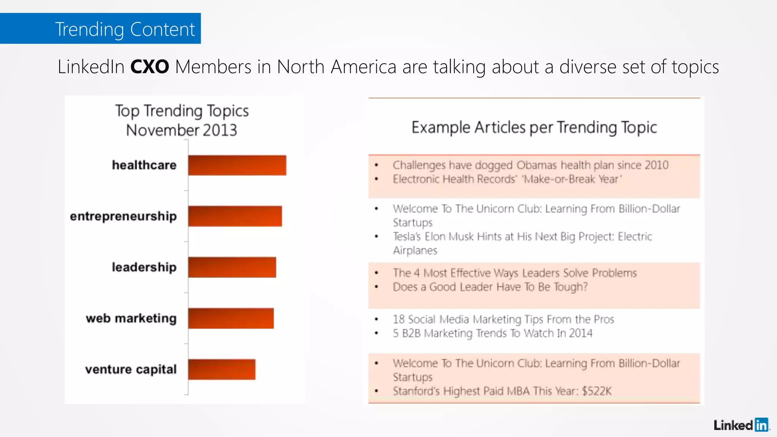777x437 pixels.
Task: Click the Example Articles per Trending Topic heading
Action: tap(534, 127)
